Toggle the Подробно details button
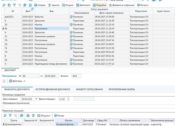Screen dimensions: 175x126 100,5
